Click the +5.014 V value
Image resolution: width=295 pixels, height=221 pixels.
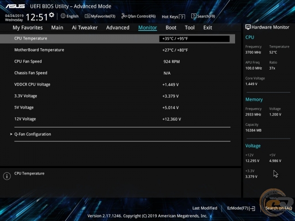point(171,108)
